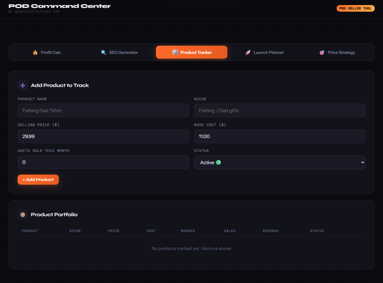The width and height of the screenshot is (383, 283).
Task: Click the SELLING PRICE ($) label
Action: tap(39, 125)
